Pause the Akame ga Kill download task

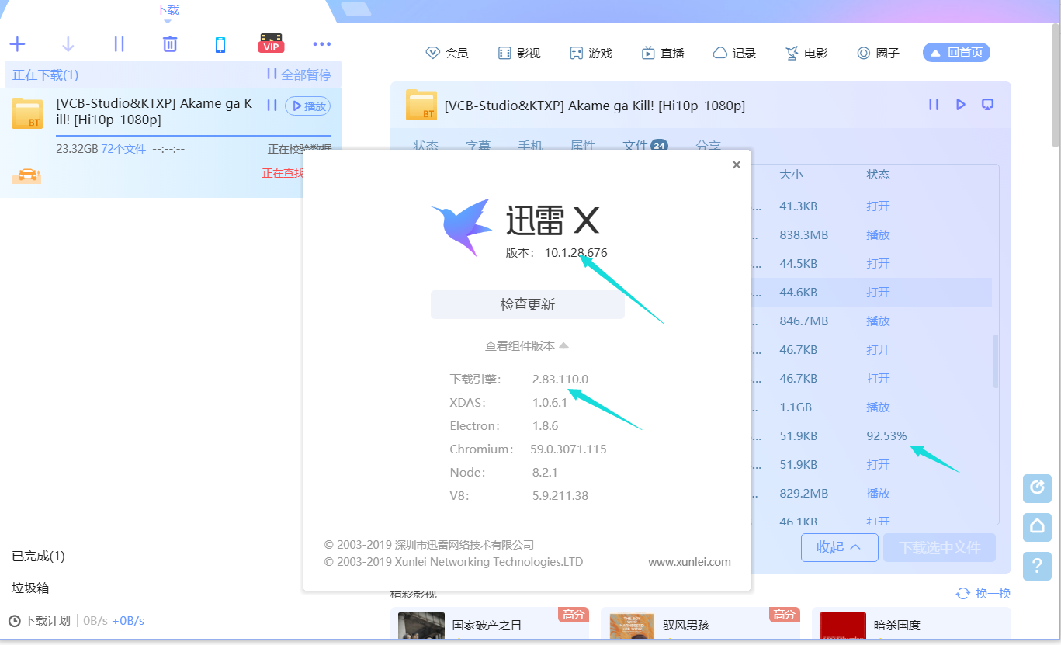[271, 105]
